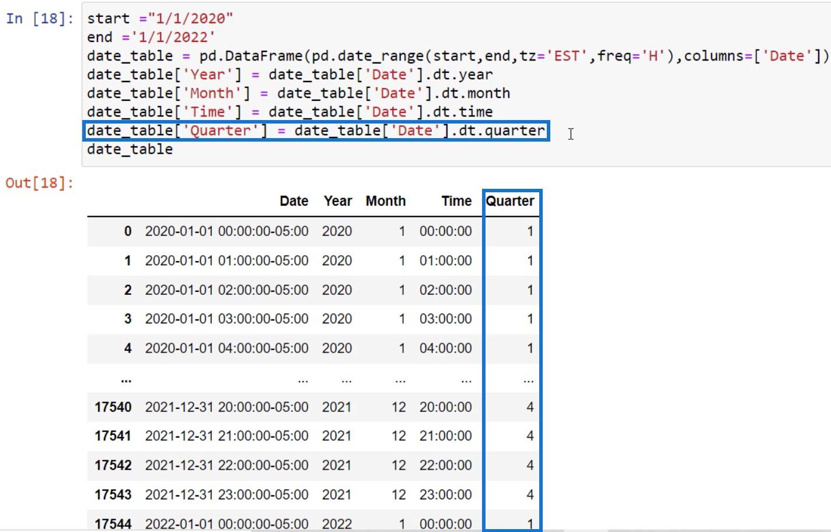Select row index 4

click(x=128, y=348)
